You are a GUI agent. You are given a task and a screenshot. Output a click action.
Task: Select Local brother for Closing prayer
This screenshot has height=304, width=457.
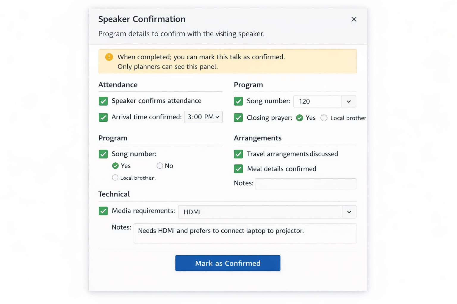coord(324,118)
